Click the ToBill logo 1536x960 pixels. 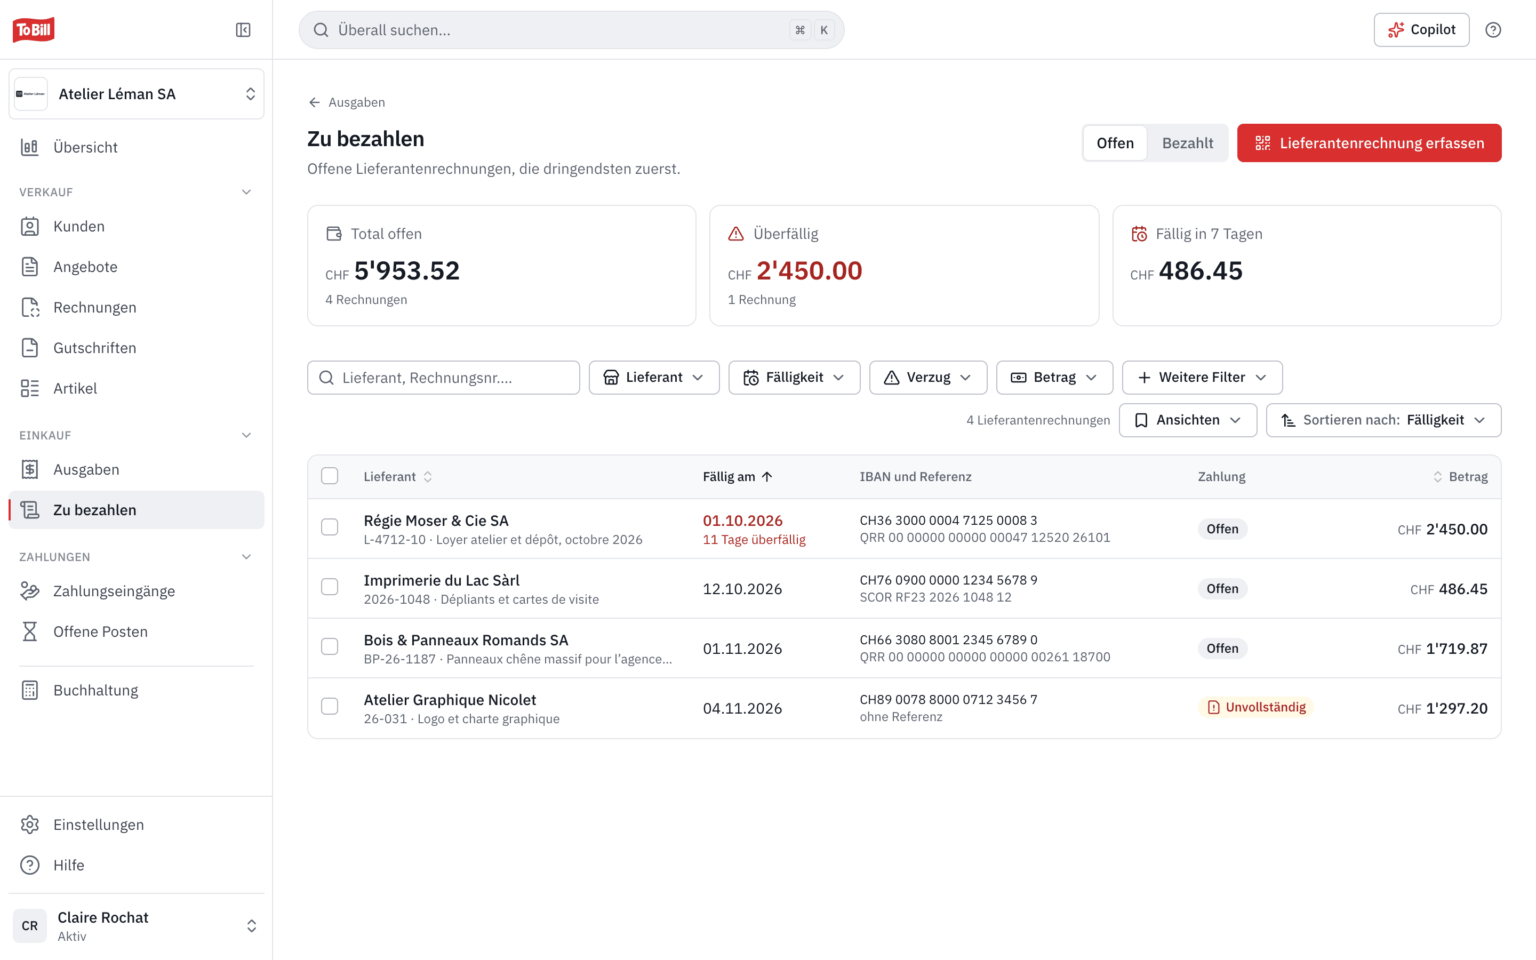point(34,30)
